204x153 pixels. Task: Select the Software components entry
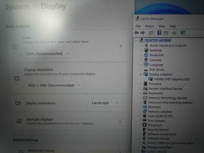[162, 134]
